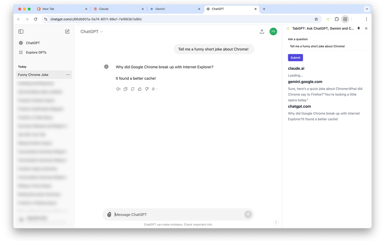385x241 pixels.
Task: Regenerate the ChatGPT response
Action: [133, 89]
